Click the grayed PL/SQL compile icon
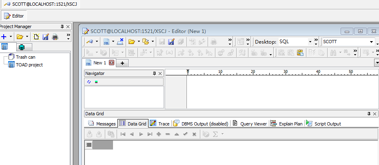 (160, 53)
